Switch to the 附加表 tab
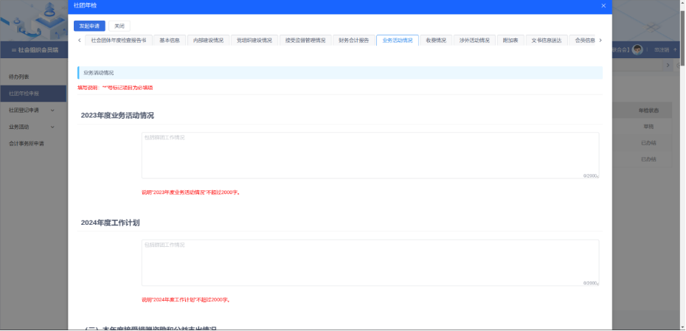Screen dimensions: 686x331 tap(510, 41)
